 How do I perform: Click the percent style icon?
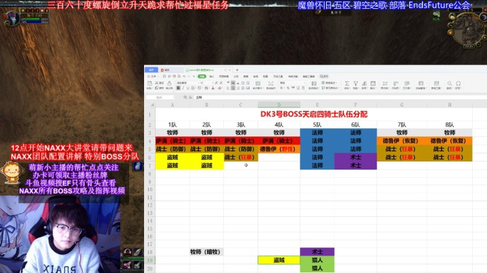288,88
